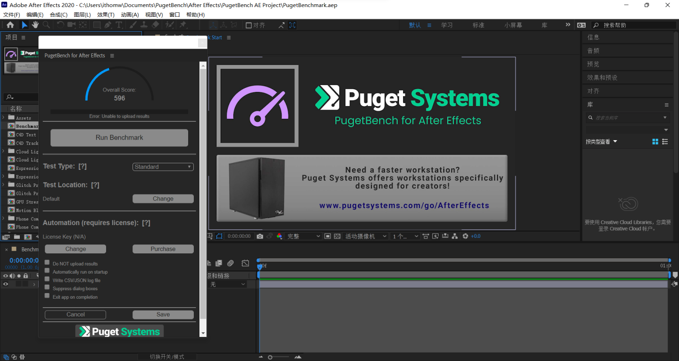Image resolution: width=679 pixels, height=361 pixels.
Task: Toggle the region of interest icon
Action: click(327, 236)
